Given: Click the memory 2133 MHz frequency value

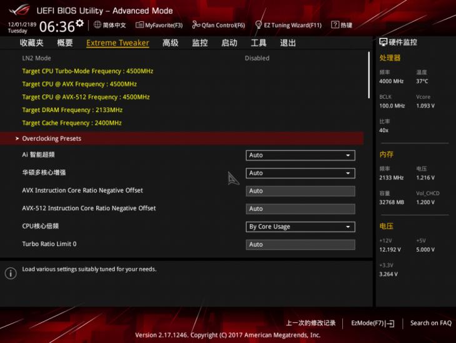Looking at the screenshot, I should click(x=391, y=178).
